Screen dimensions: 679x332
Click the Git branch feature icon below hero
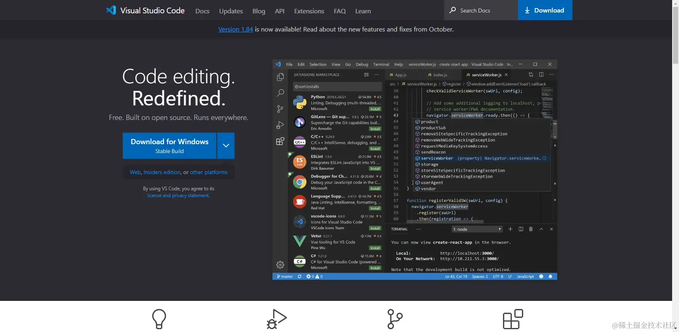pyautogui.click(x=395, y=319)
